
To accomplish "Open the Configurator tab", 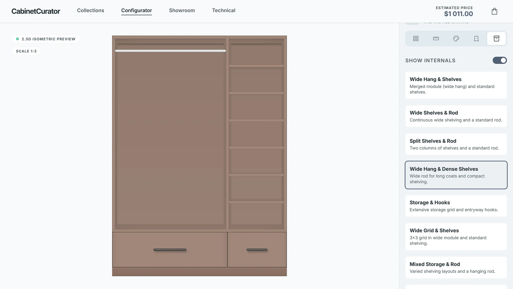I will click(137, 10).
